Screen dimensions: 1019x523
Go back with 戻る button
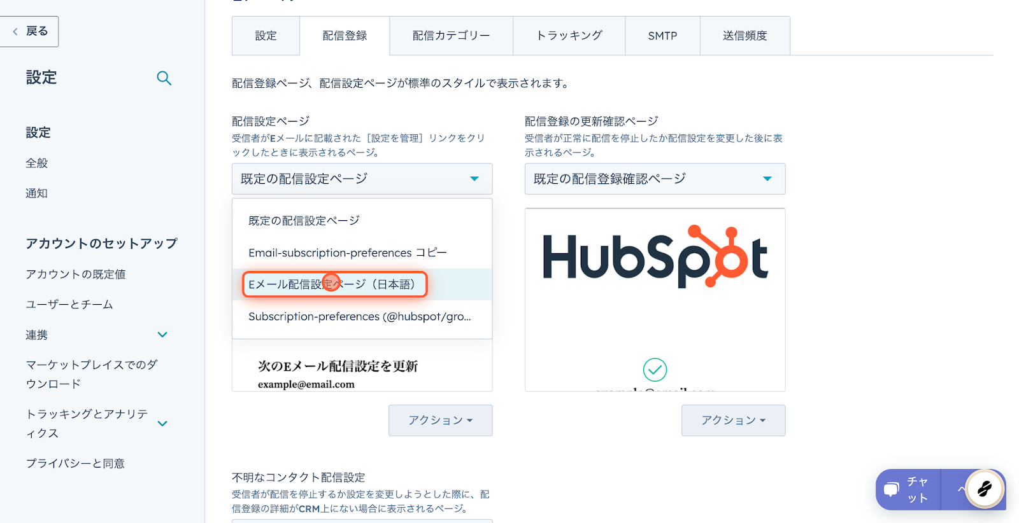(x=29, y=31)
